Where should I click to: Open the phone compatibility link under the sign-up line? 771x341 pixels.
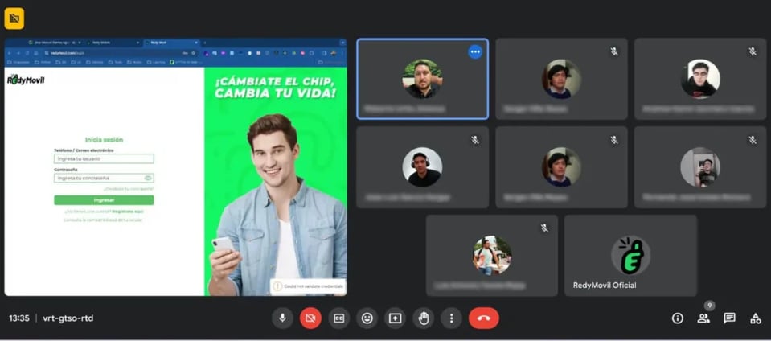pos(103,220)
